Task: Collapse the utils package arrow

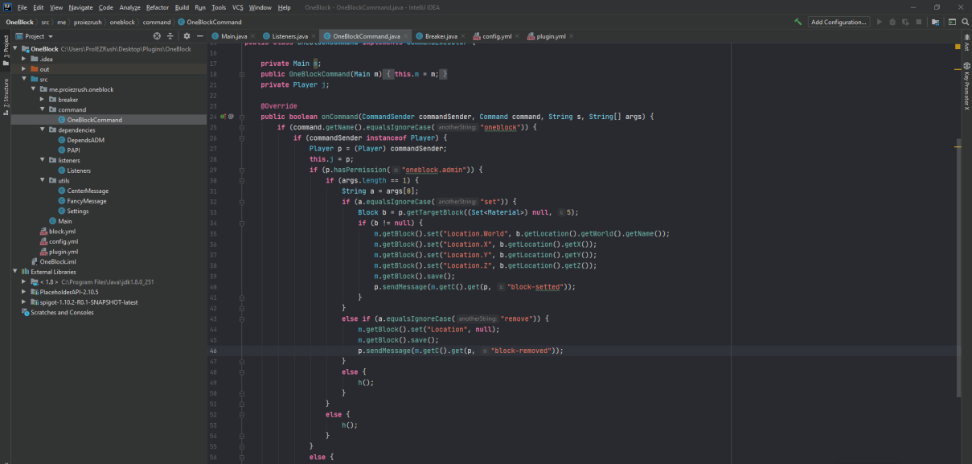Action: pyautogui.click(x=43, y=180)
